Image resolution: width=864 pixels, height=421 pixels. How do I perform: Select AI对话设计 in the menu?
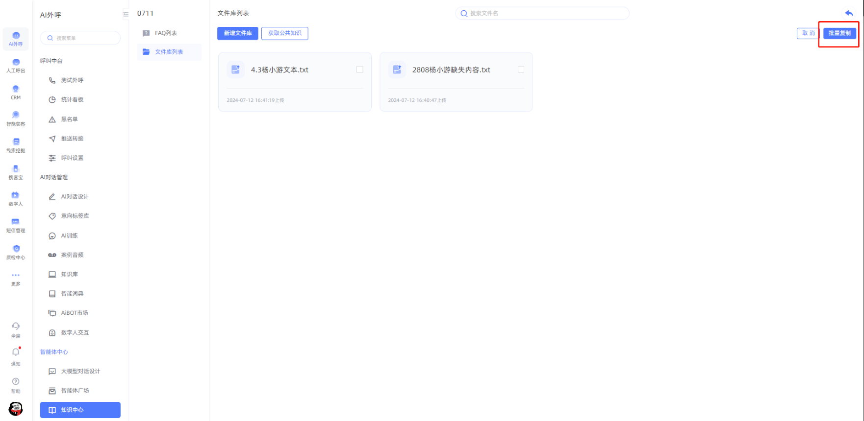pos(75,197)
